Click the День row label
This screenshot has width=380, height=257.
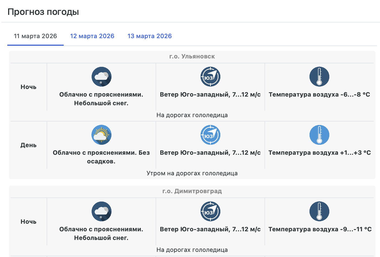point(28,145)
